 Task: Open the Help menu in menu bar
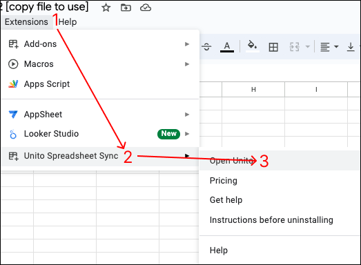click(x=68, y=22)
